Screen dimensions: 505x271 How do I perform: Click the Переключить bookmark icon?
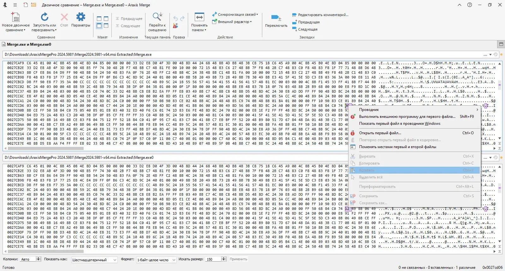(276, 18)
